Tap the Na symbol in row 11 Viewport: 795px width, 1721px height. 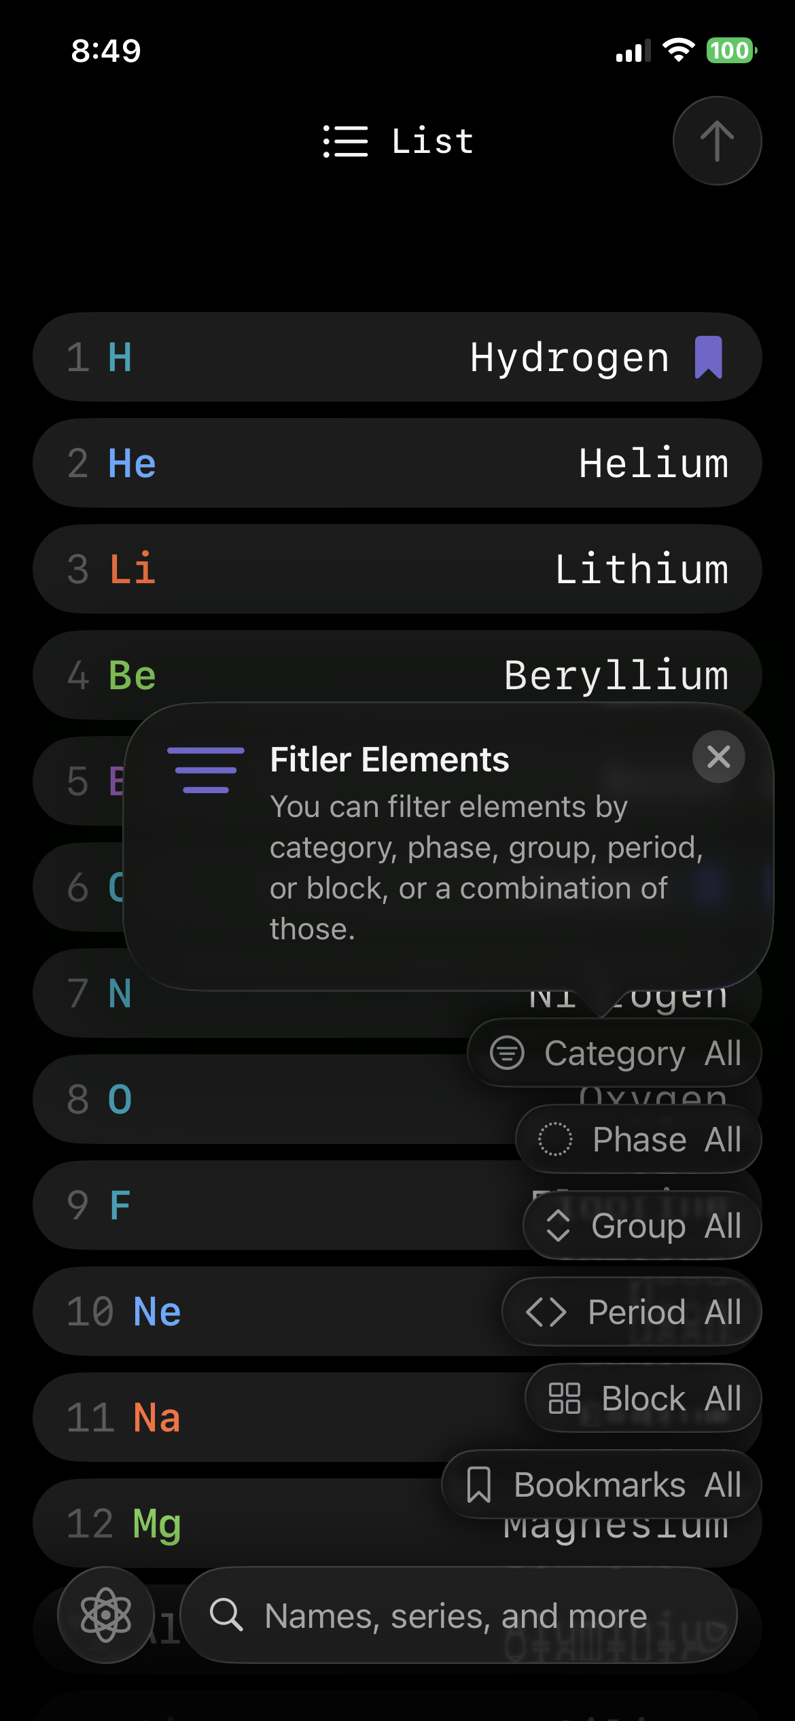click(x=157, y=1418)
